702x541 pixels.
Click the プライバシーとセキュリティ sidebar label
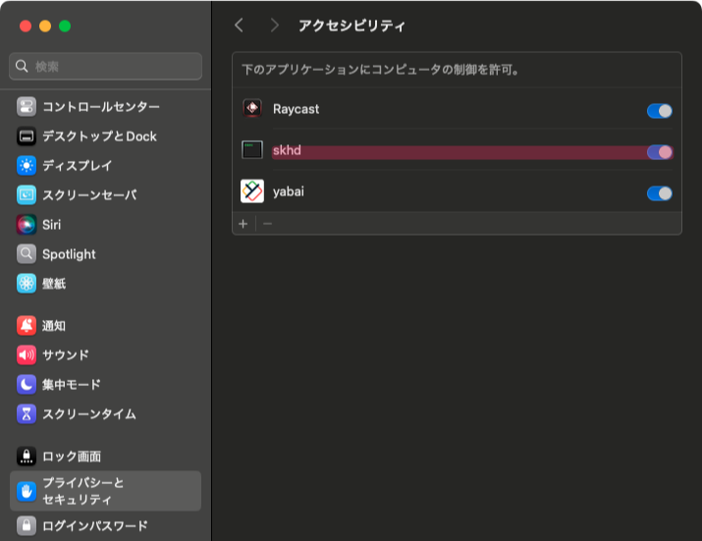[x=83, y=491]
